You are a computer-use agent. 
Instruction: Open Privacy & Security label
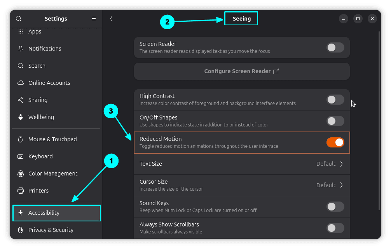point(51,230)
